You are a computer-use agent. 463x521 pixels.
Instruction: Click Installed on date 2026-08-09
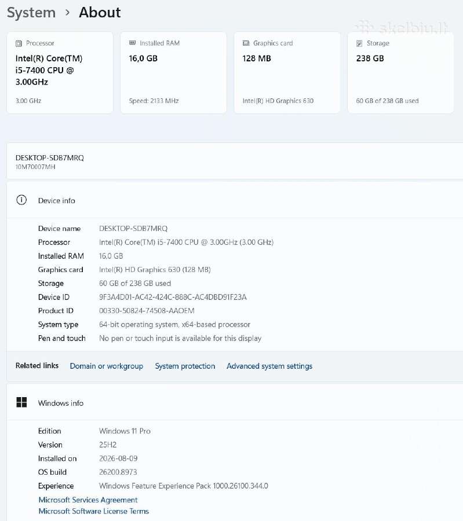118,458
